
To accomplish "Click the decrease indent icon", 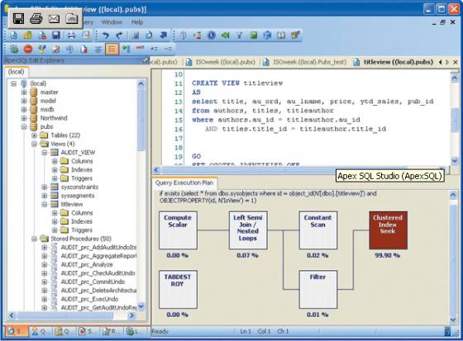I will tap(168, 49).
